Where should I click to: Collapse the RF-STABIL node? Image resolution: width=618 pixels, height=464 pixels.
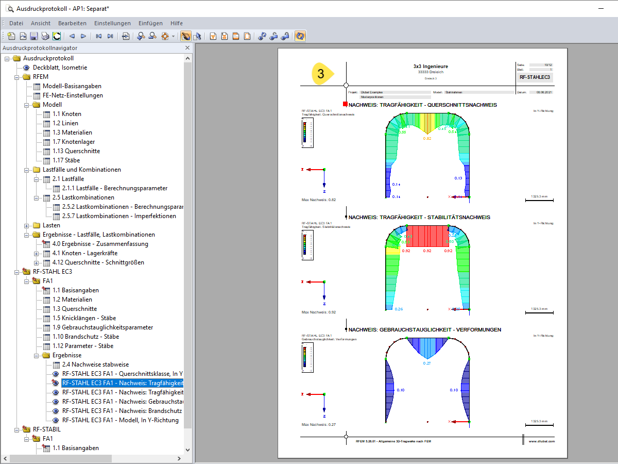click(17, 429)
